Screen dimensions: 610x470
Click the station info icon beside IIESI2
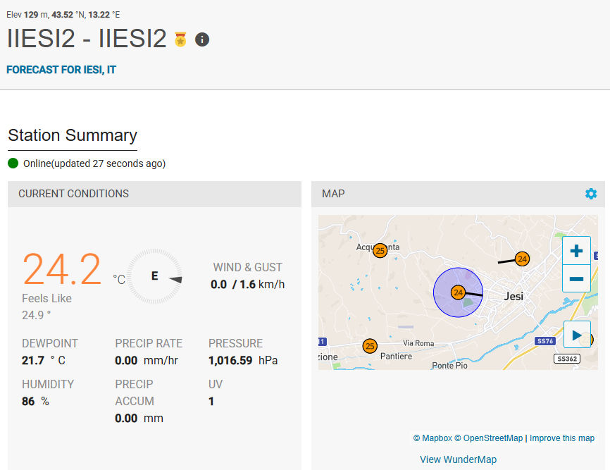[202, 39]
